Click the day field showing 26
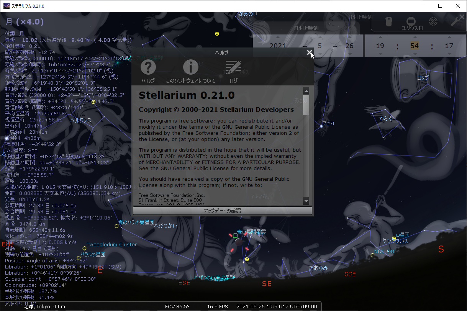The image size is (467, 311). [x=350, y=45]
